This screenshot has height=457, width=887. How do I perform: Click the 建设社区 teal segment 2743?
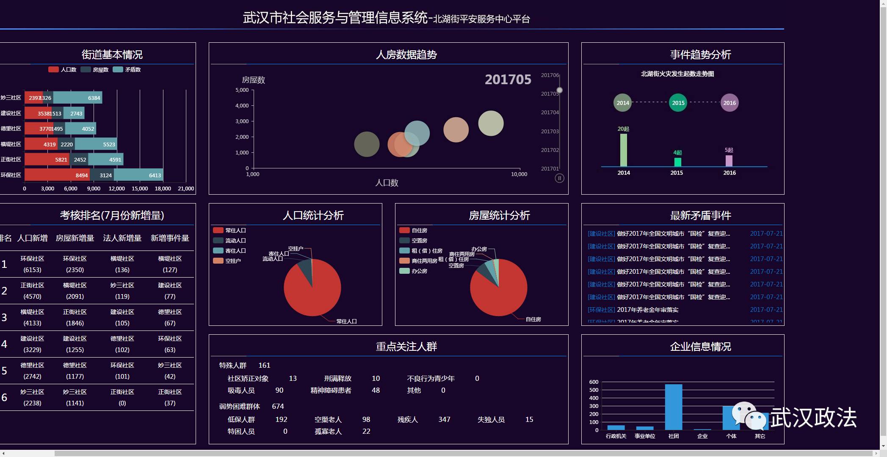point(74,113)
